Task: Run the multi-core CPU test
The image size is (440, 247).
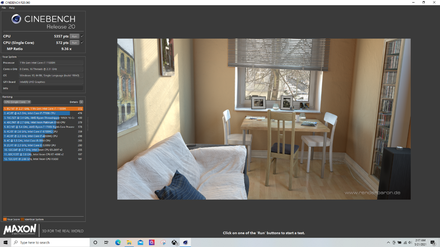Action: point(75,36)
